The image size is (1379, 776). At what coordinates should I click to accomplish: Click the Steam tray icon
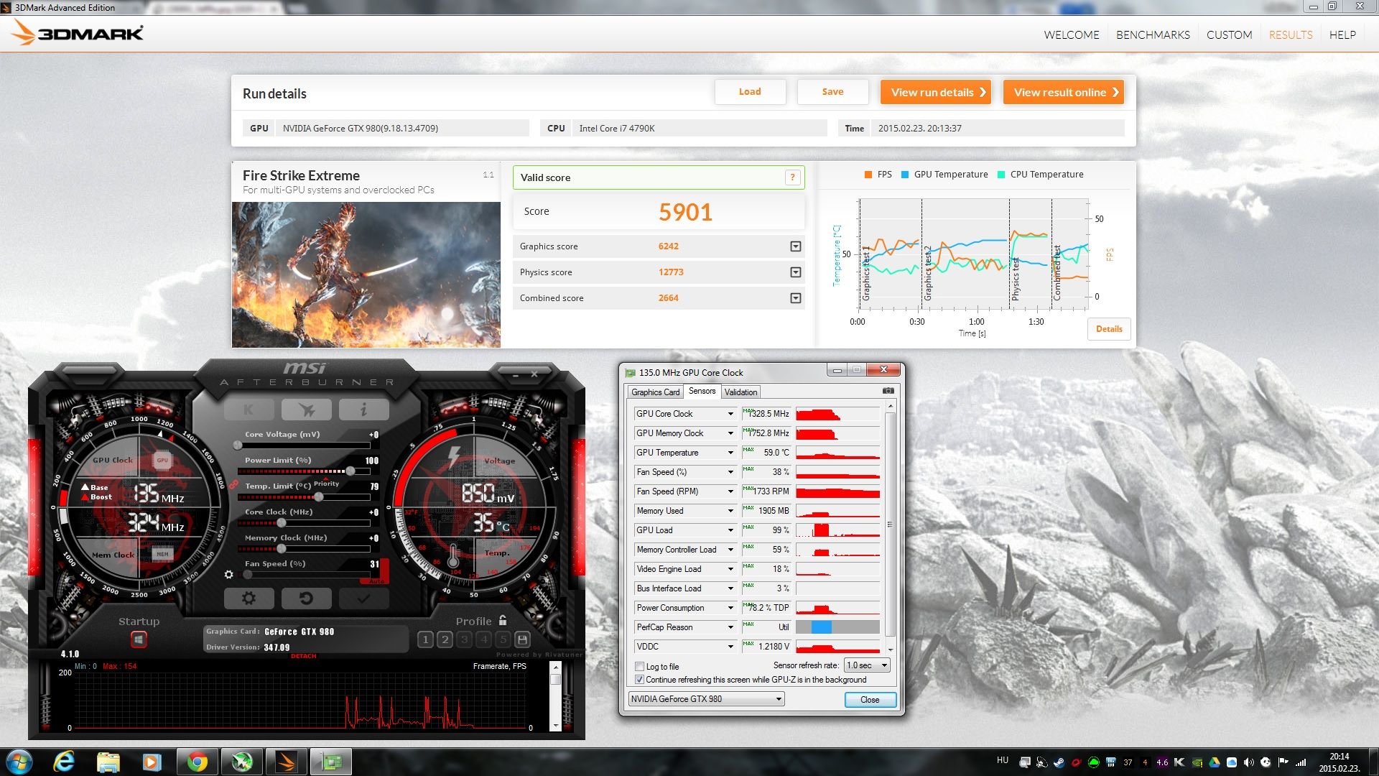click(1059, 762)
